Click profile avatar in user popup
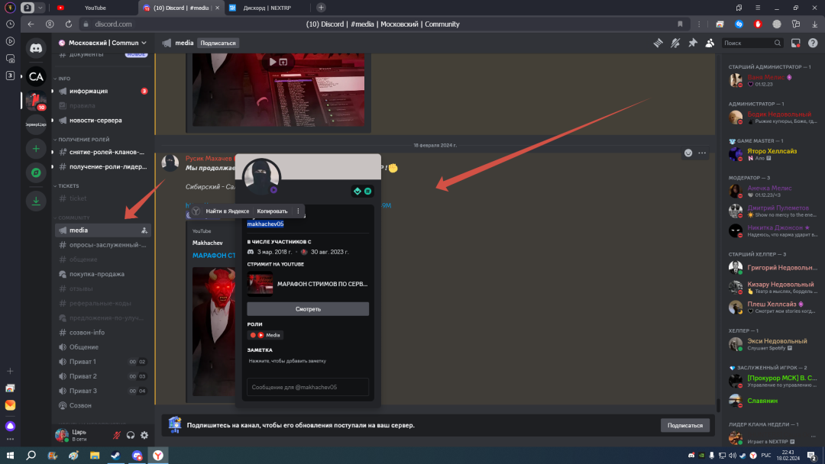The width and height of the screenshot is (825, 464). [261, 177]
